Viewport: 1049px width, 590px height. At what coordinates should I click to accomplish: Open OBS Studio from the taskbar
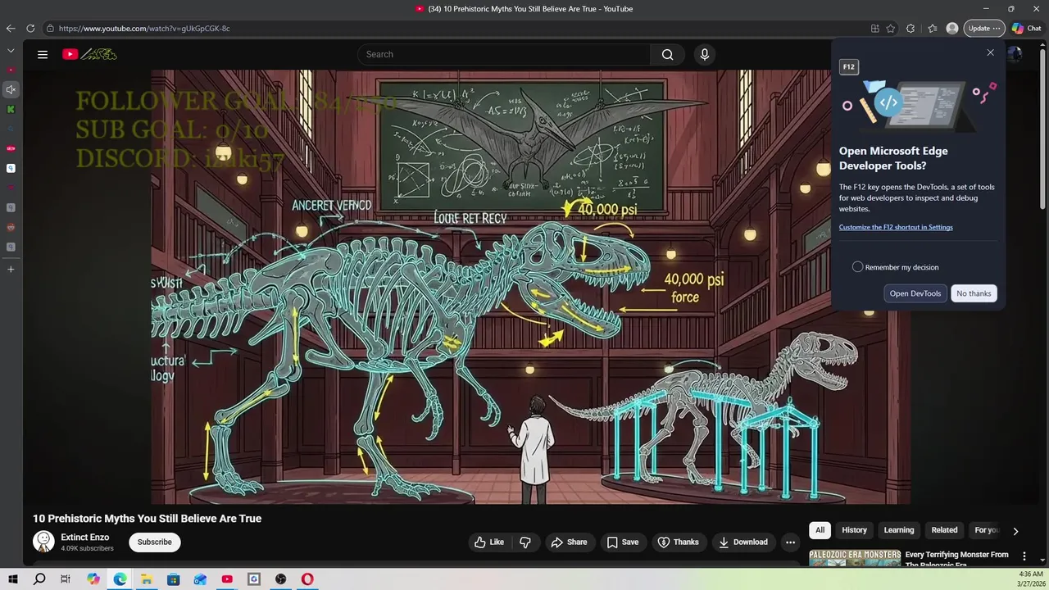pyautogui.click(x=280, y=579)
